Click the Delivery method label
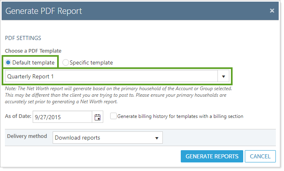284x171 pixels. tap(27, 136)
